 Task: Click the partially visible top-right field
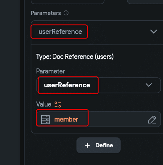pyautogui.click(x=145, y=2)
